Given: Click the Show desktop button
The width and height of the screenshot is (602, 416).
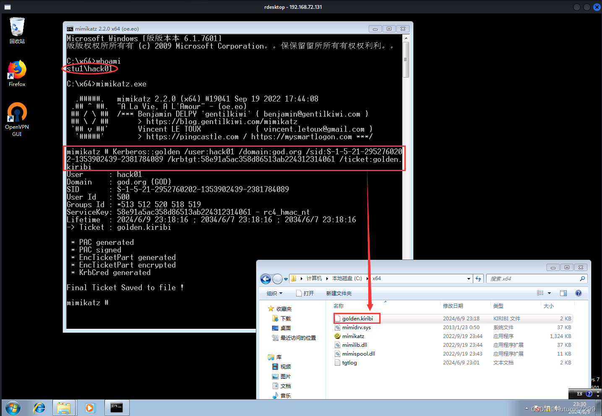Looking at the screenshot, I should point(599,408).
